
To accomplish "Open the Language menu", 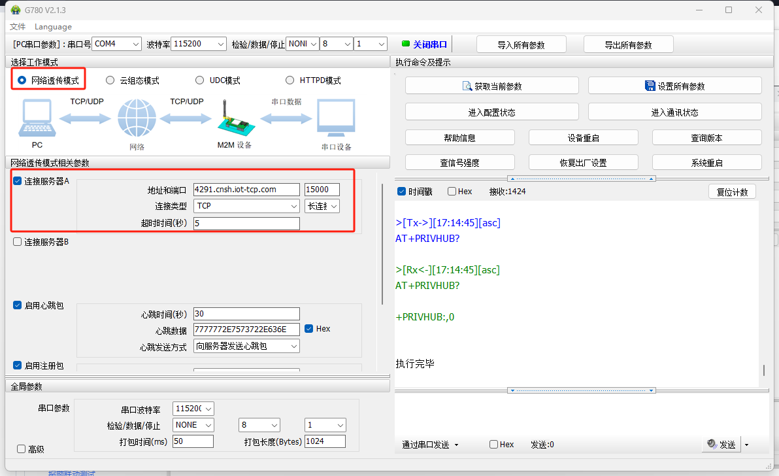I will point(53,27).
